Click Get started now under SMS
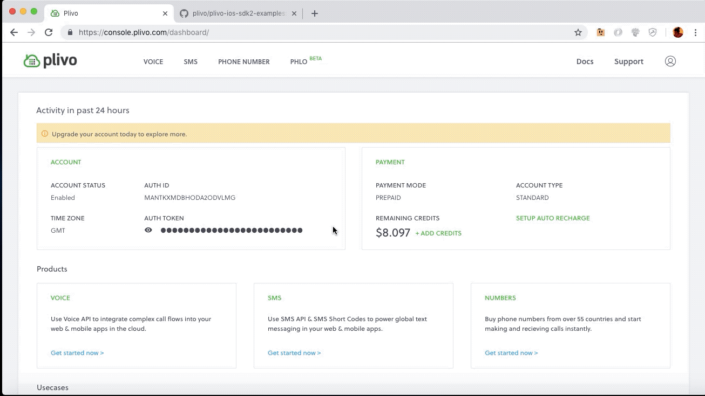The height and width of the screenshot is (396, 705). (x=294, y=353)
